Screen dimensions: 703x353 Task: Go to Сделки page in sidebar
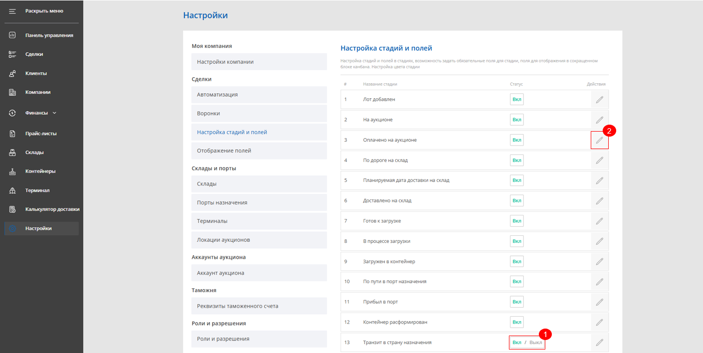click(34, 54)
